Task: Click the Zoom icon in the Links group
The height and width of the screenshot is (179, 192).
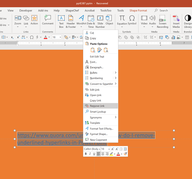Action: 18,18
